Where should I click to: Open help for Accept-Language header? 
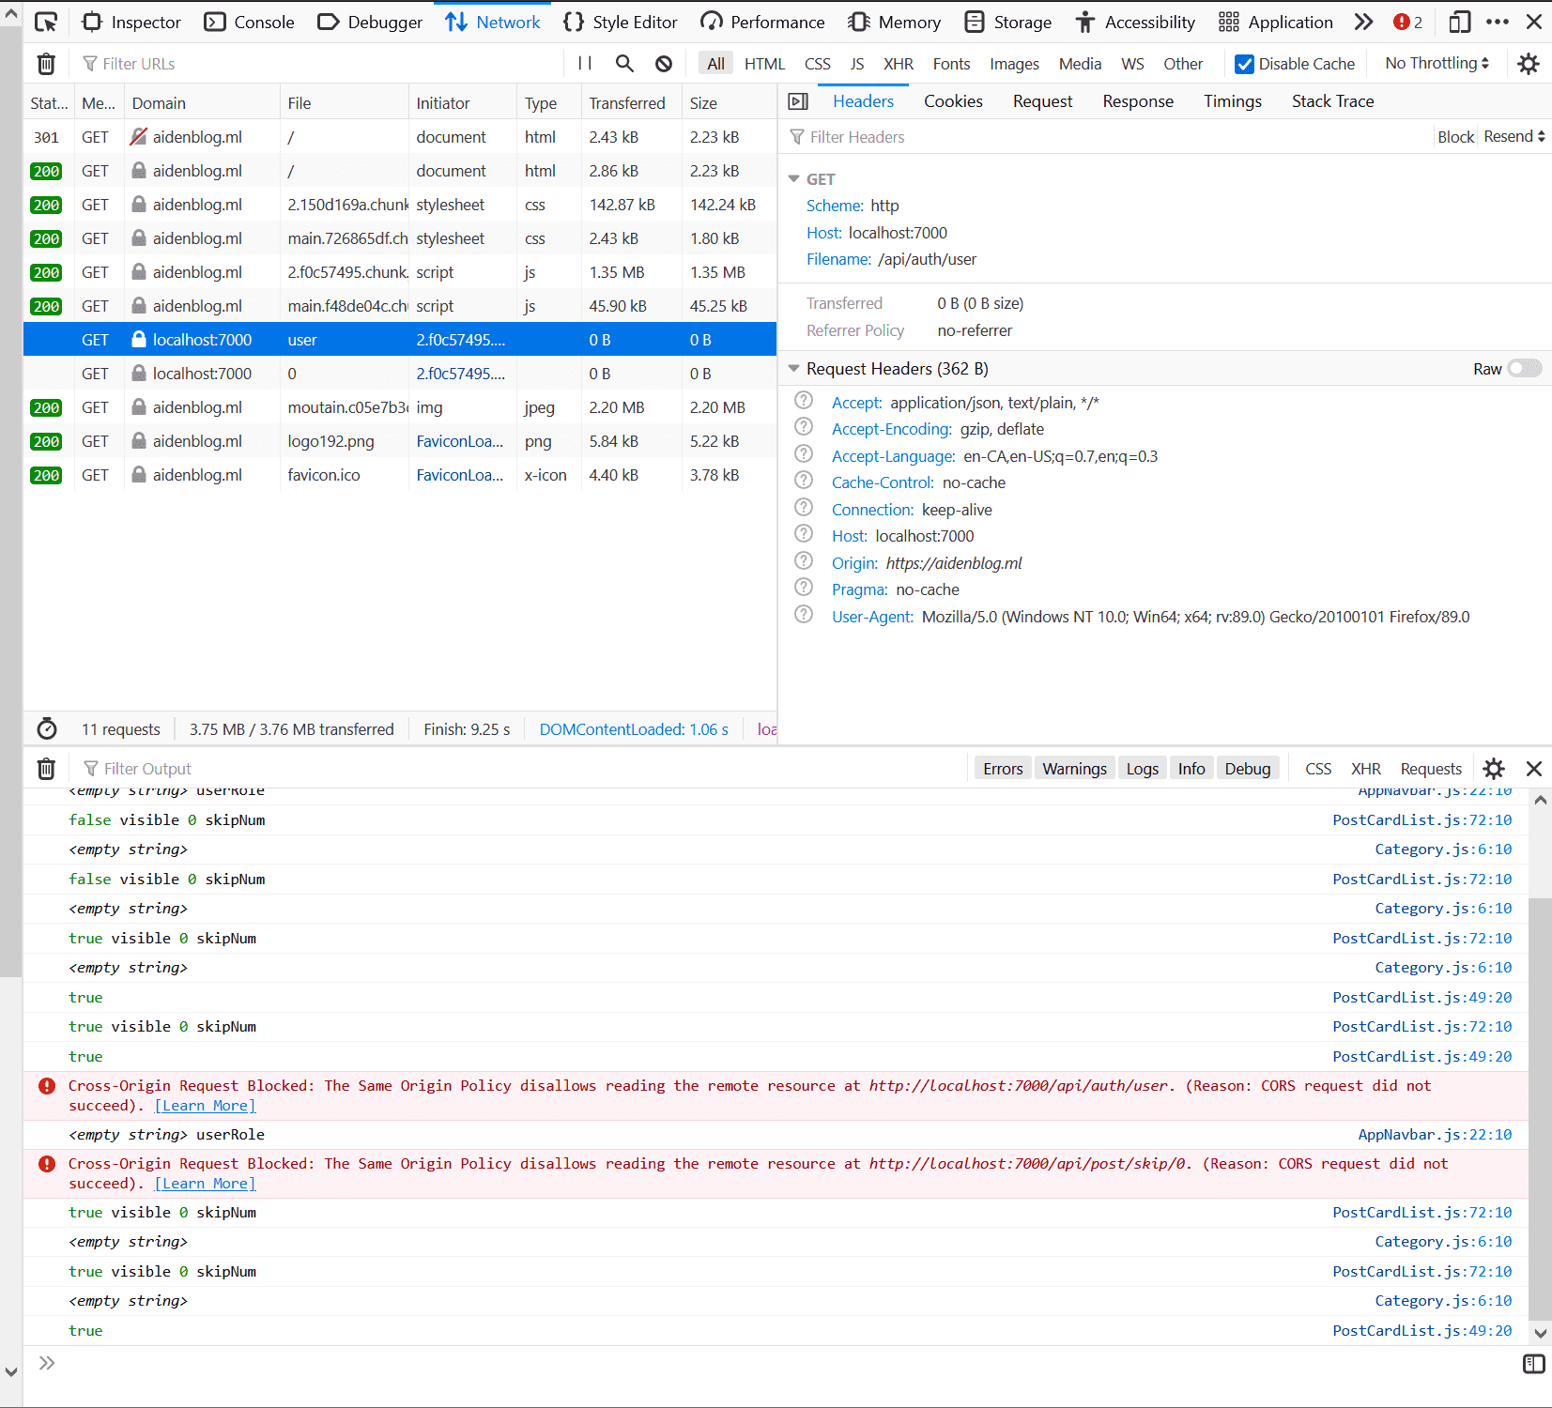[804, 454]
